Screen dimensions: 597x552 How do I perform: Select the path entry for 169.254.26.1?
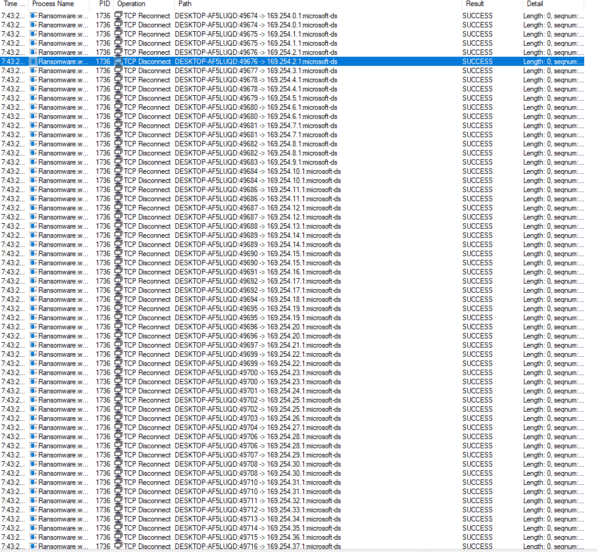(x=257, y=418)
